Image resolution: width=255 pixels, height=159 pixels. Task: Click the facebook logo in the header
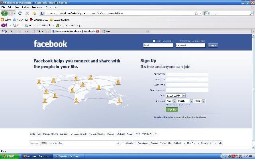coord(50,44)
